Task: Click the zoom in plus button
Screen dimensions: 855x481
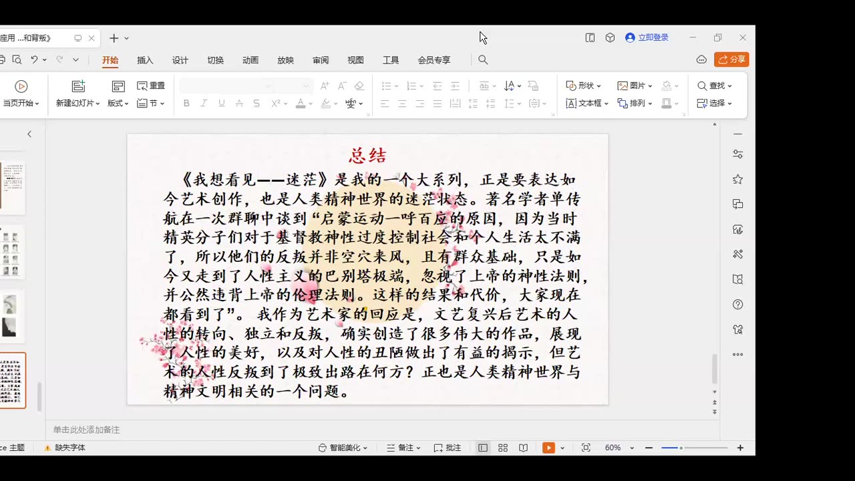Action: point(740,448)
